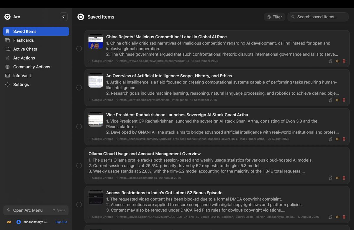Open the ollama.com/settings link
The width and height of the screenshot is (354, 230).
tap(136, 178)
